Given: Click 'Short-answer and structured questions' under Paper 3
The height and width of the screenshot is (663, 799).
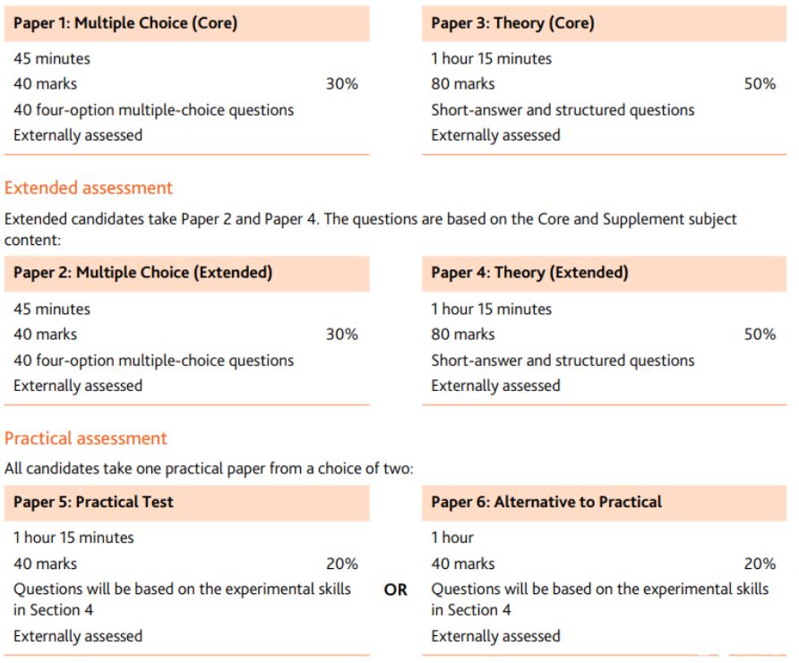Looking at the screenshot, I should coord(563,110).
